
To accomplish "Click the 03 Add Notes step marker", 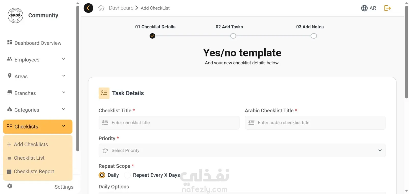I will tap(314, 36).
